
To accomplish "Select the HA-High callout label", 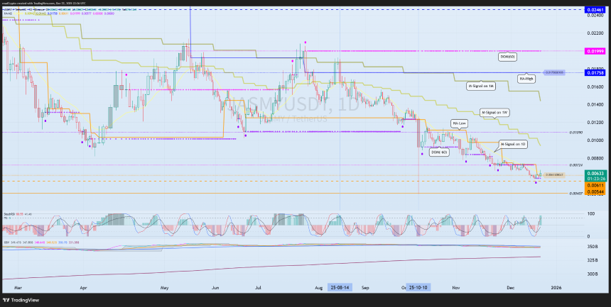I will tap(526, 79).
